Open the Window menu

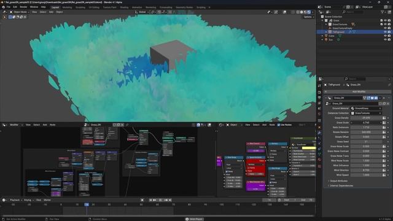pos(34,7)
